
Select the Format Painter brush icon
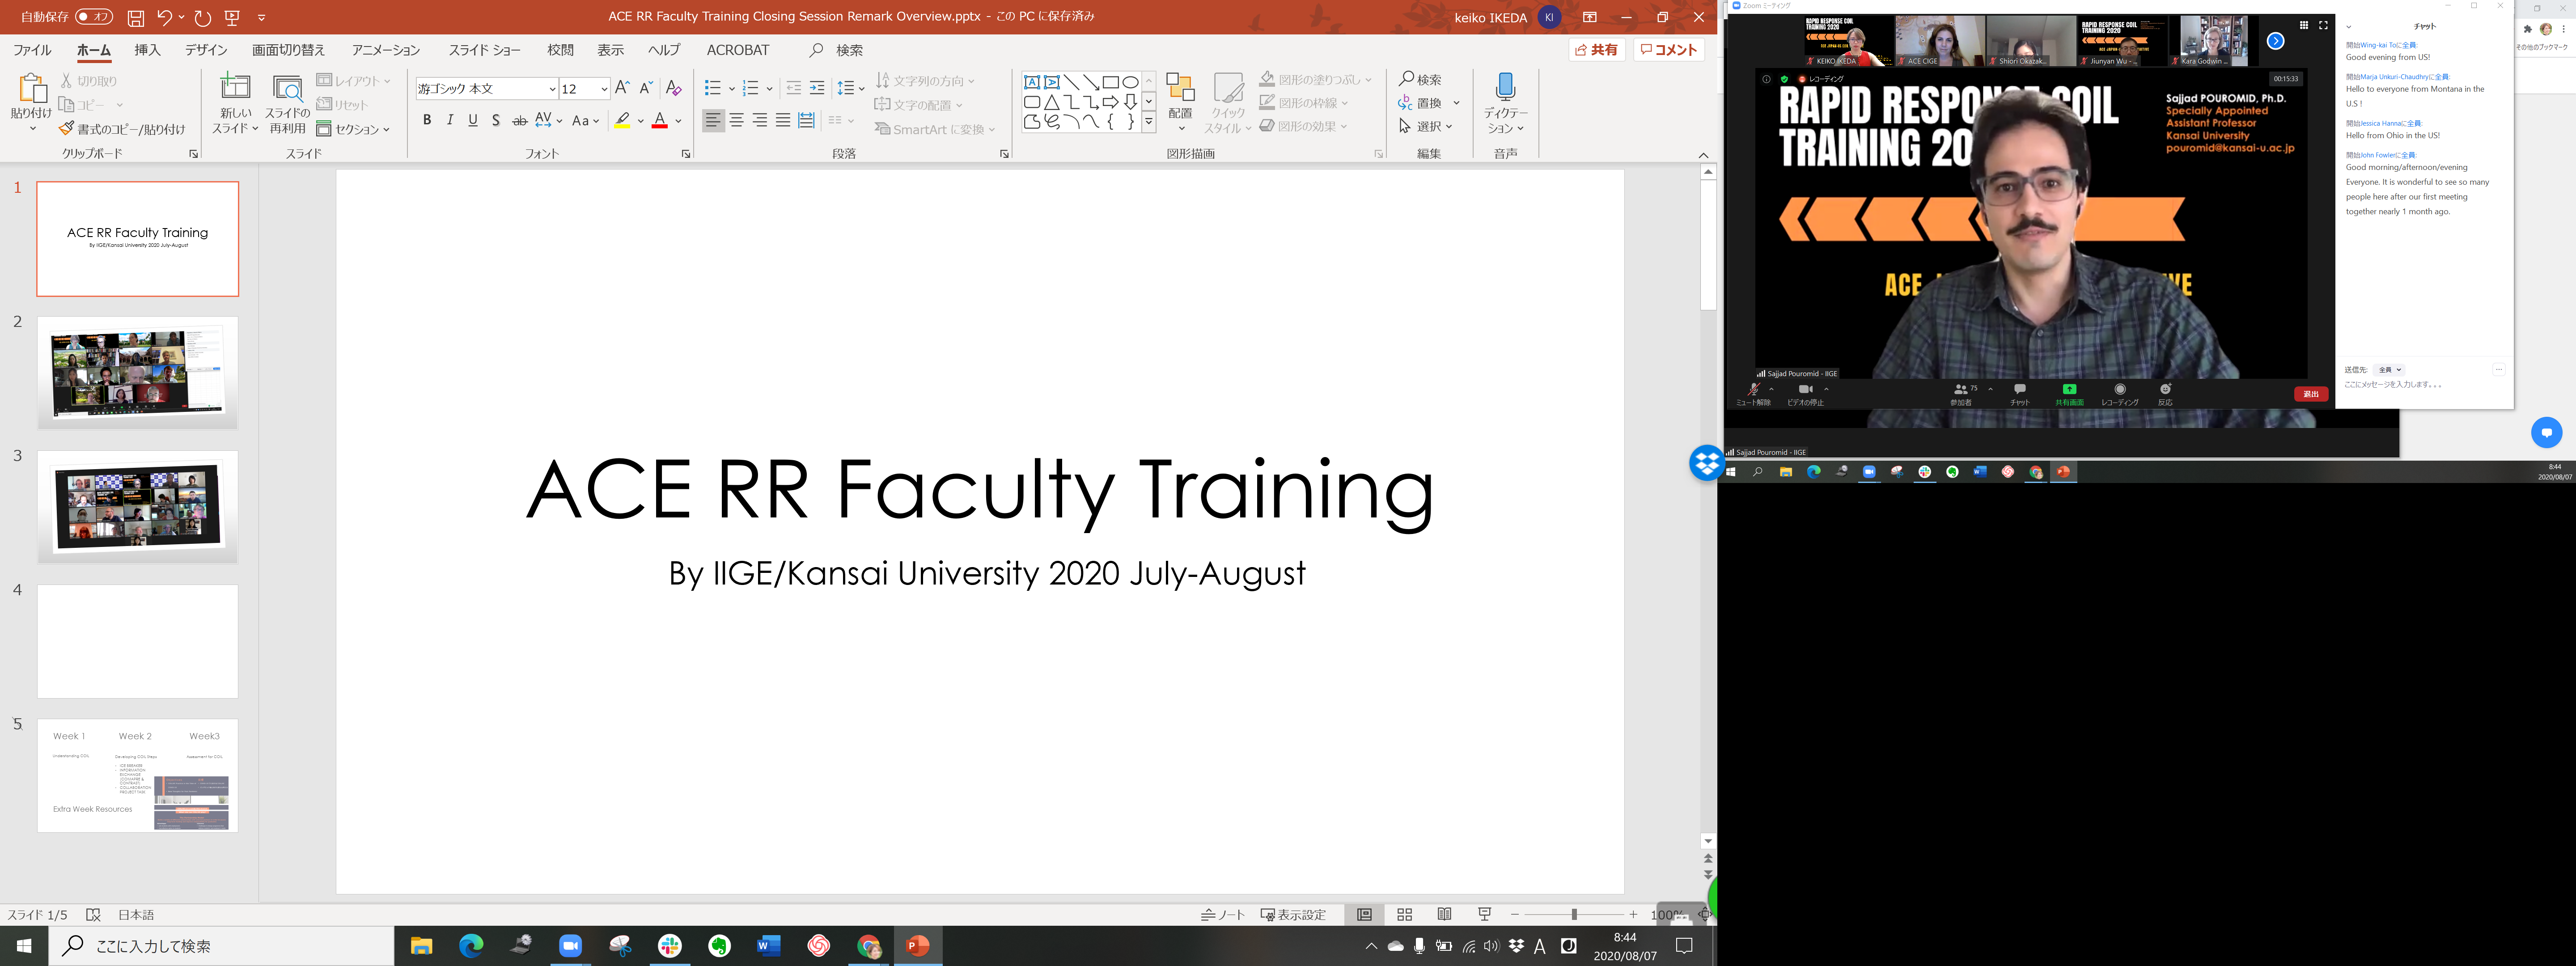pyautogui.click(x=66, y=129)
